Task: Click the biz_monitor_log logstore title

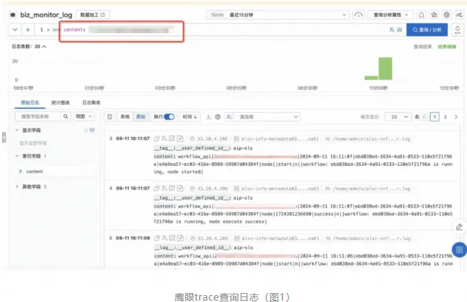Action: [x=46, y=15]
